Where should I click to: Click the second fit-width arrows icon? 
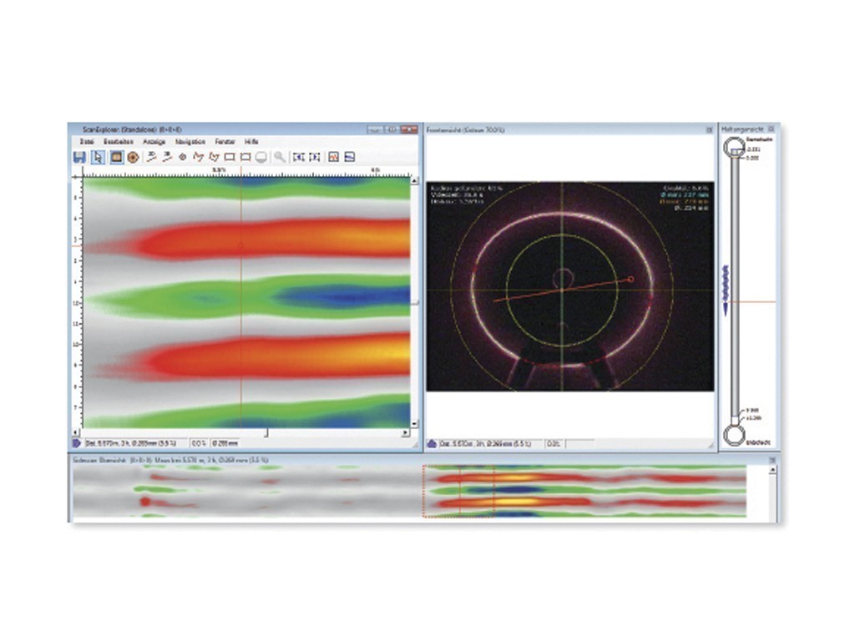315,157
